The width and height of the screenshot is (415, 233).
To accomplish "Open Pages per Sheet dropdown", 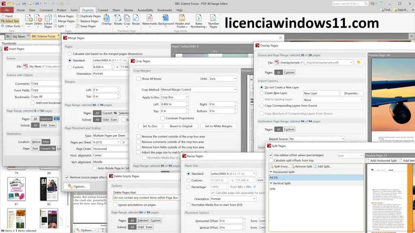I will (x=107, y=142).
